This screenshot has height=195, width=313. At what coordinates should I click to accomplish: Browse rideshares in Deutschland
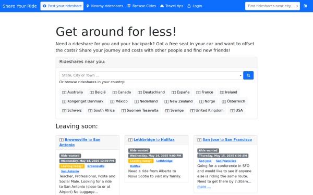(x=151, y=93)
